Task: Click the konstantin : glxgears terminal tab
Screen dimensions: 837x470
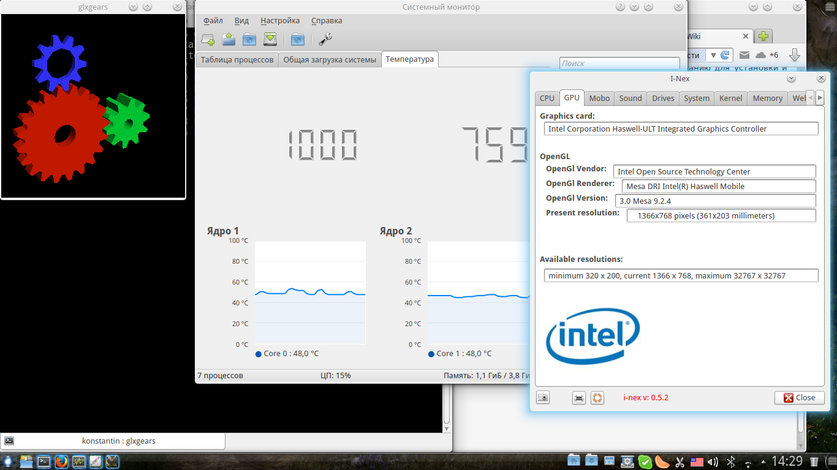Action: point(113,441)
